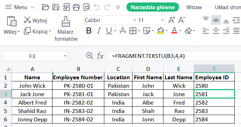This screenshot has width=241, height=127.
Task: Click the select all corner triangle
Action: pos(8,69)
